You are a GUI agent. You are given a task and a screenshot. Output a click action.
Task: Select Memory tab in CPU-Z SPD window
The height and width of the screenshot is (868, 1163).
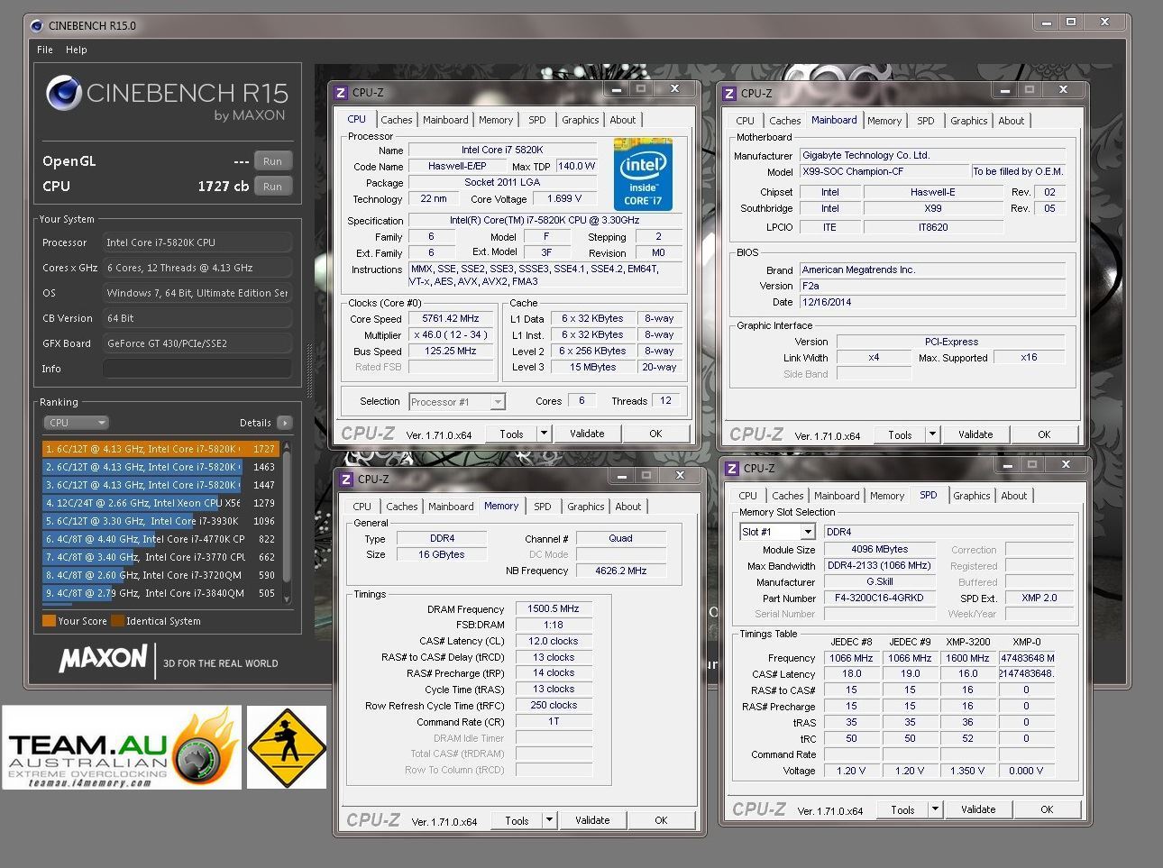(x=887, y=496)
